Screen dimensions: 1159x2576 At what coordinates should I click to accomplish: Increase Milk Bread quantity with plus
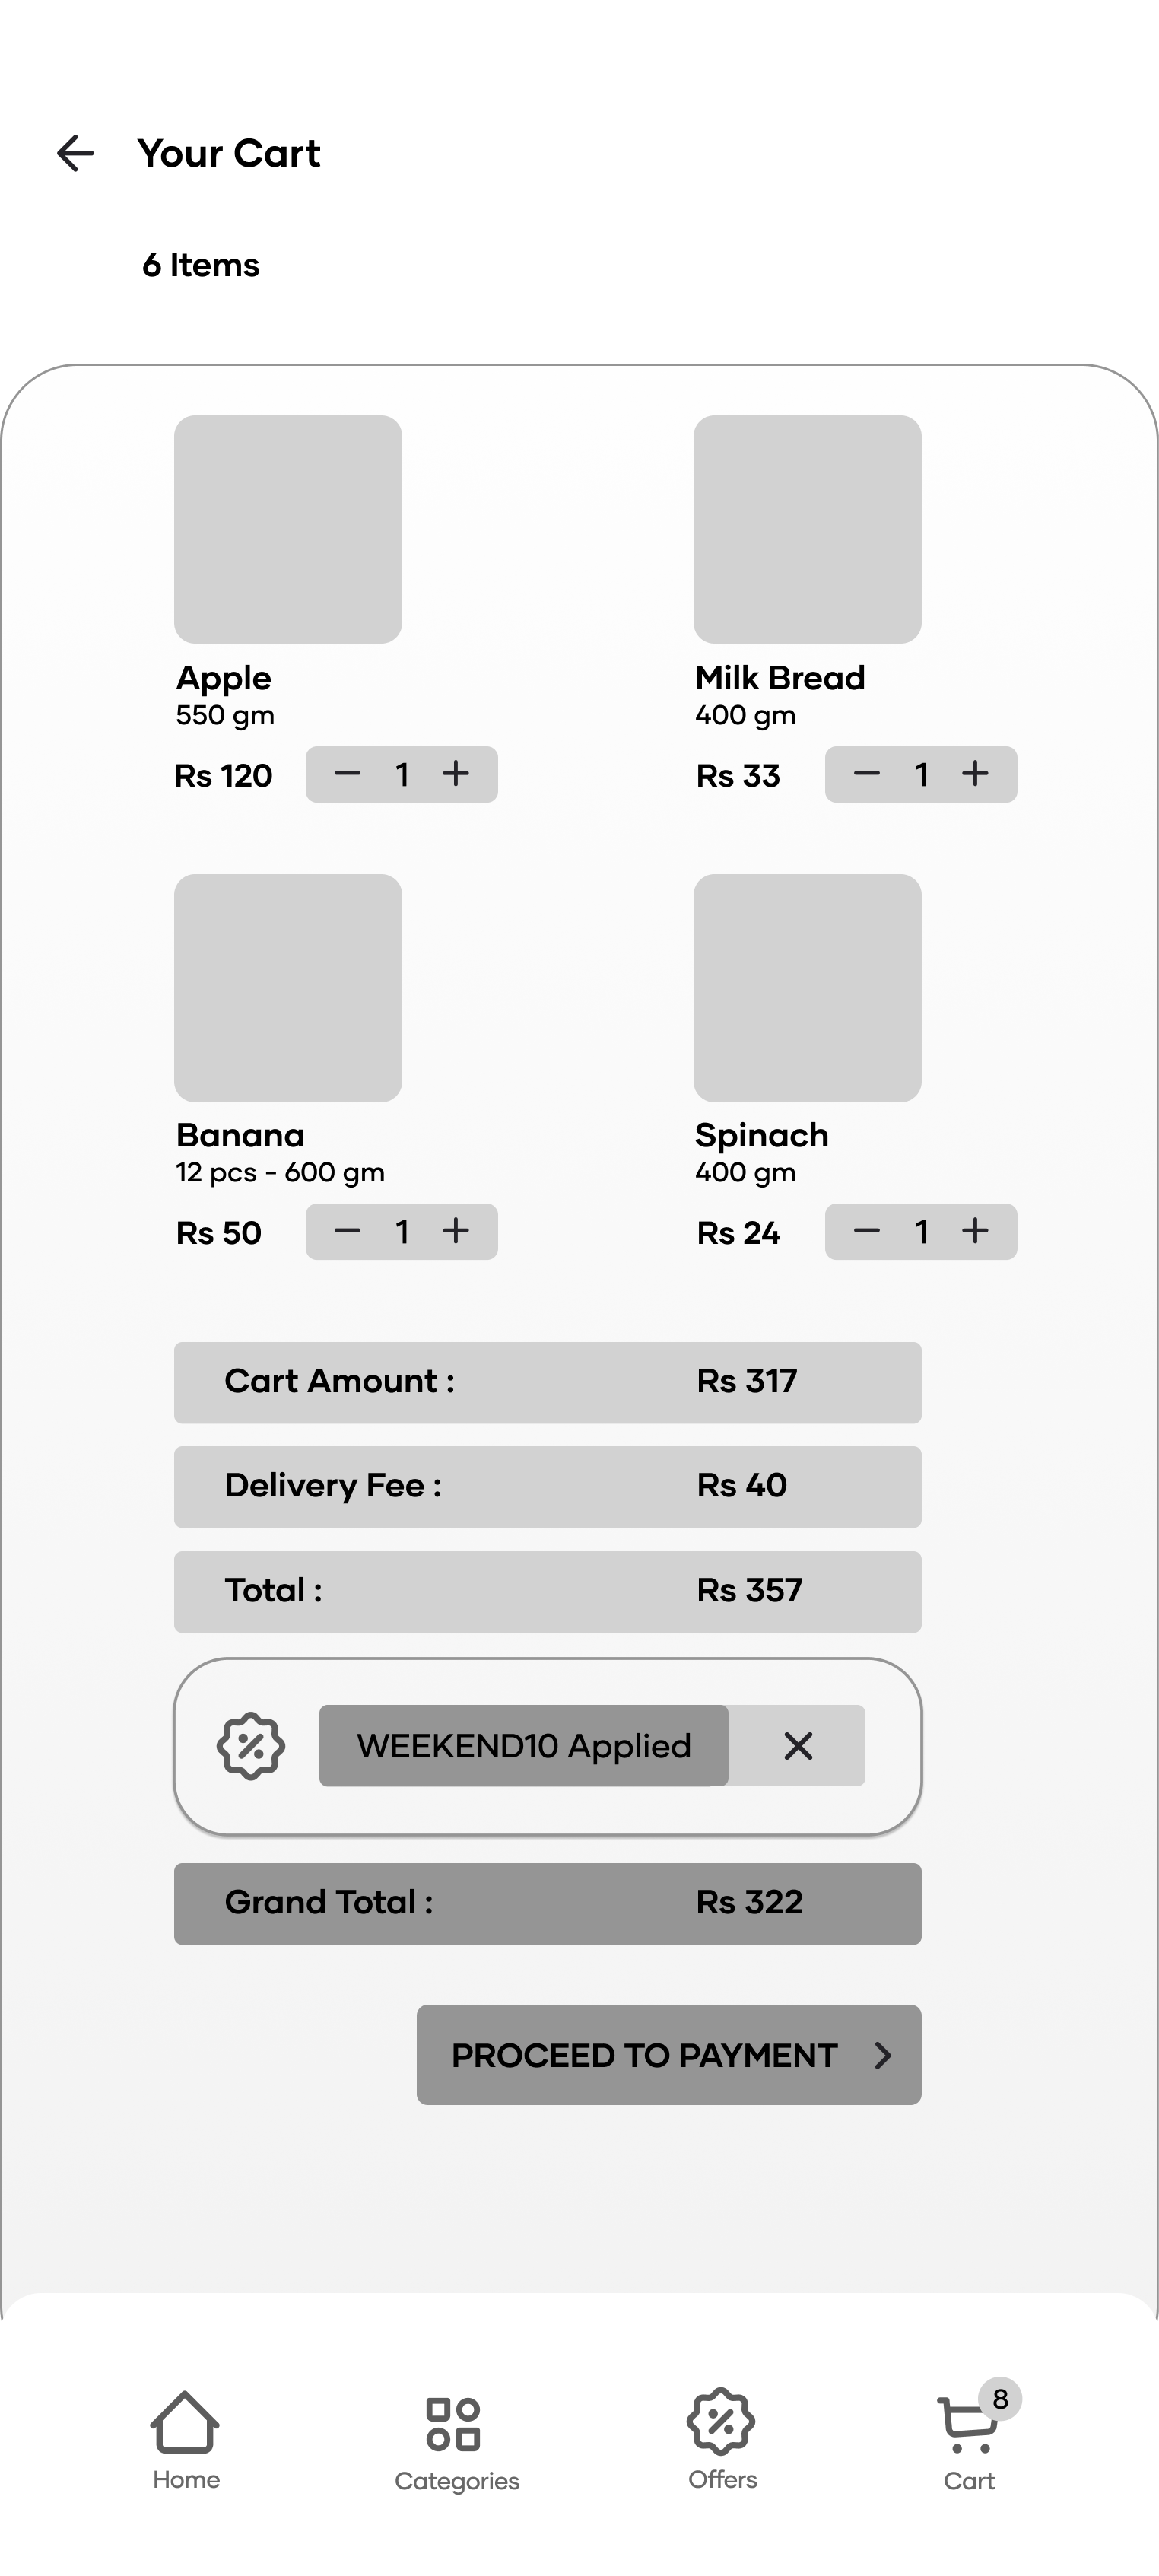point(975,773)
